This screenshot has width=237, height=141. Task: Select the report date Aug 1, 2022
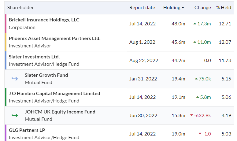coord(142,42)
